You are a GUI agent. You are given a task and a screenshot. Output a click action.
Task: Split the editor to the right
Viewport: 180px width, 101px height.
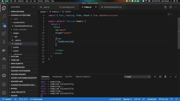[171, 7]
